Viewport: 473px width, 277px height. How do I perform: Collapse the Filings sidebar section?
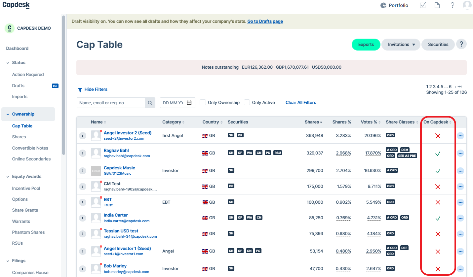click(x=8, y=261)
